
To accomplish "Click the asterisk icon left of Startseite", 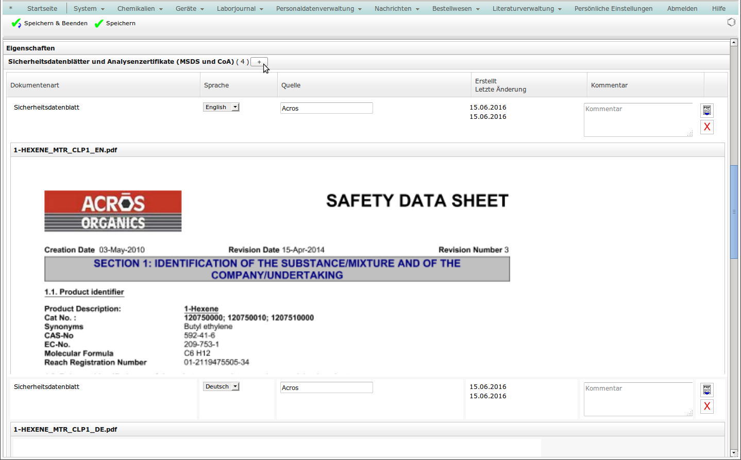I will coord(11,9).
